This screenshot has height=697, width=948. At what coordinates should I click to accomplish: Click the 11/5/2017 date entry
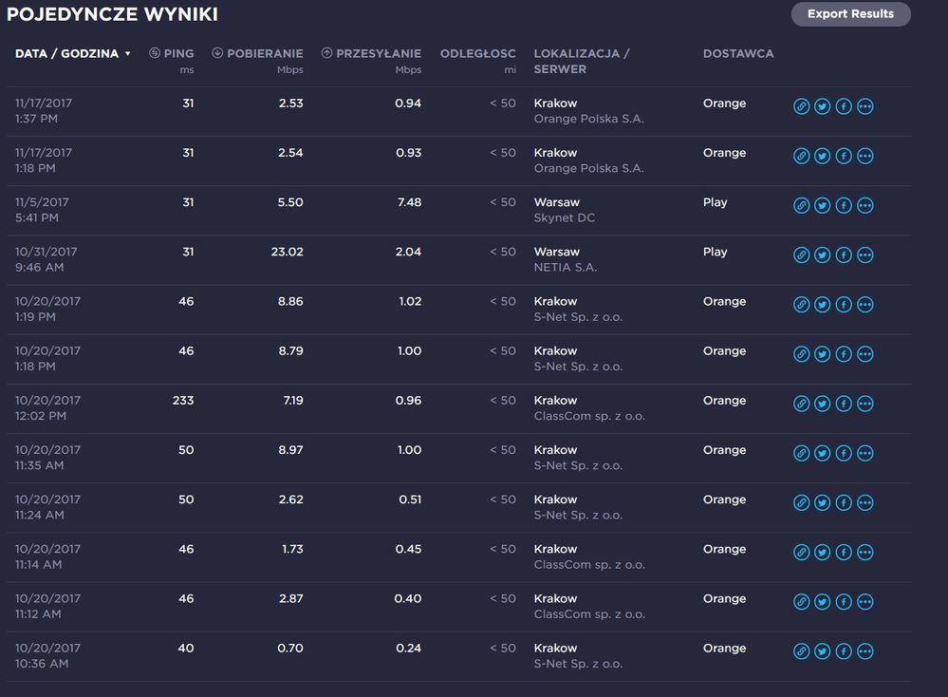(x=42, y=202)
